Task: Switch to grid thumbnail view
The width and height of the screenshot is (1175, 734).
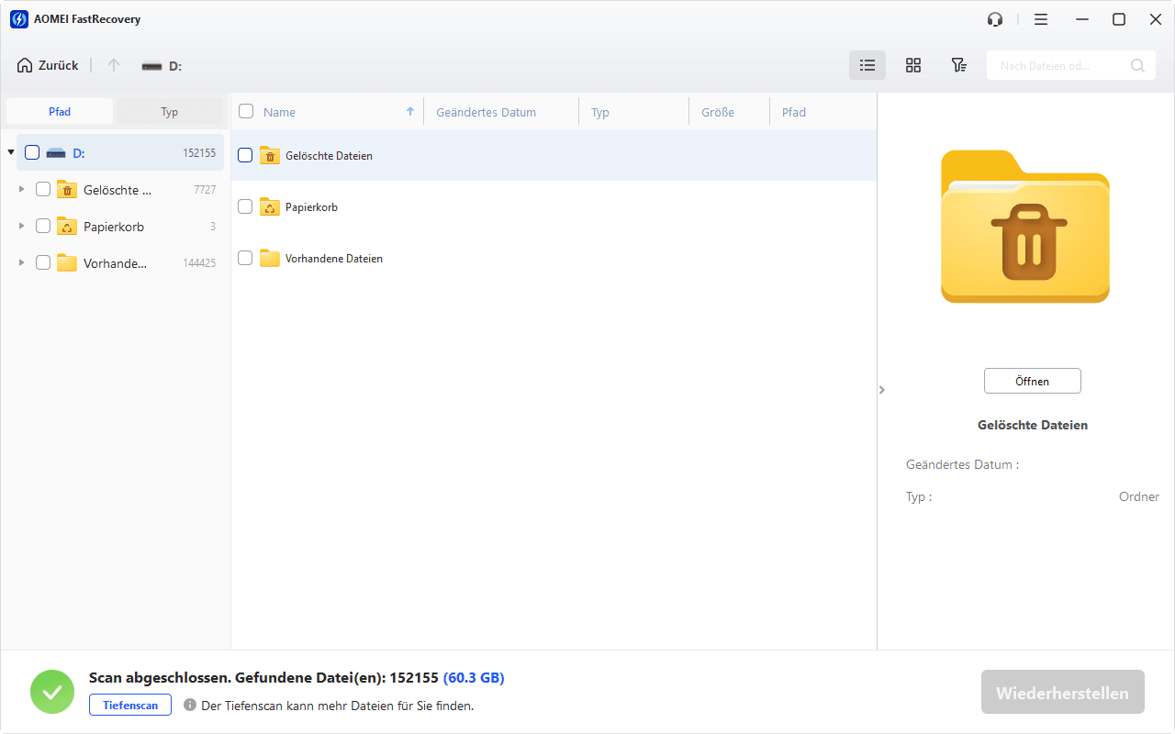Action: pos(912,65)
